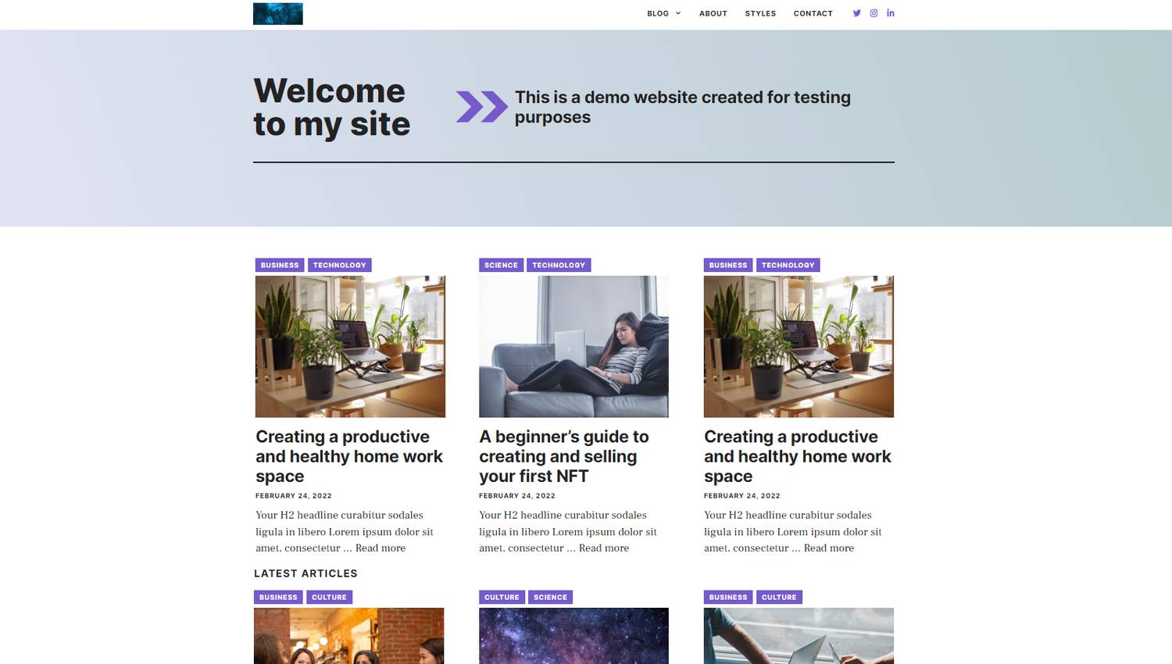Open the NFT guide article title
Viewport: 1172px width, 664px height.
[x=564, y=456]
